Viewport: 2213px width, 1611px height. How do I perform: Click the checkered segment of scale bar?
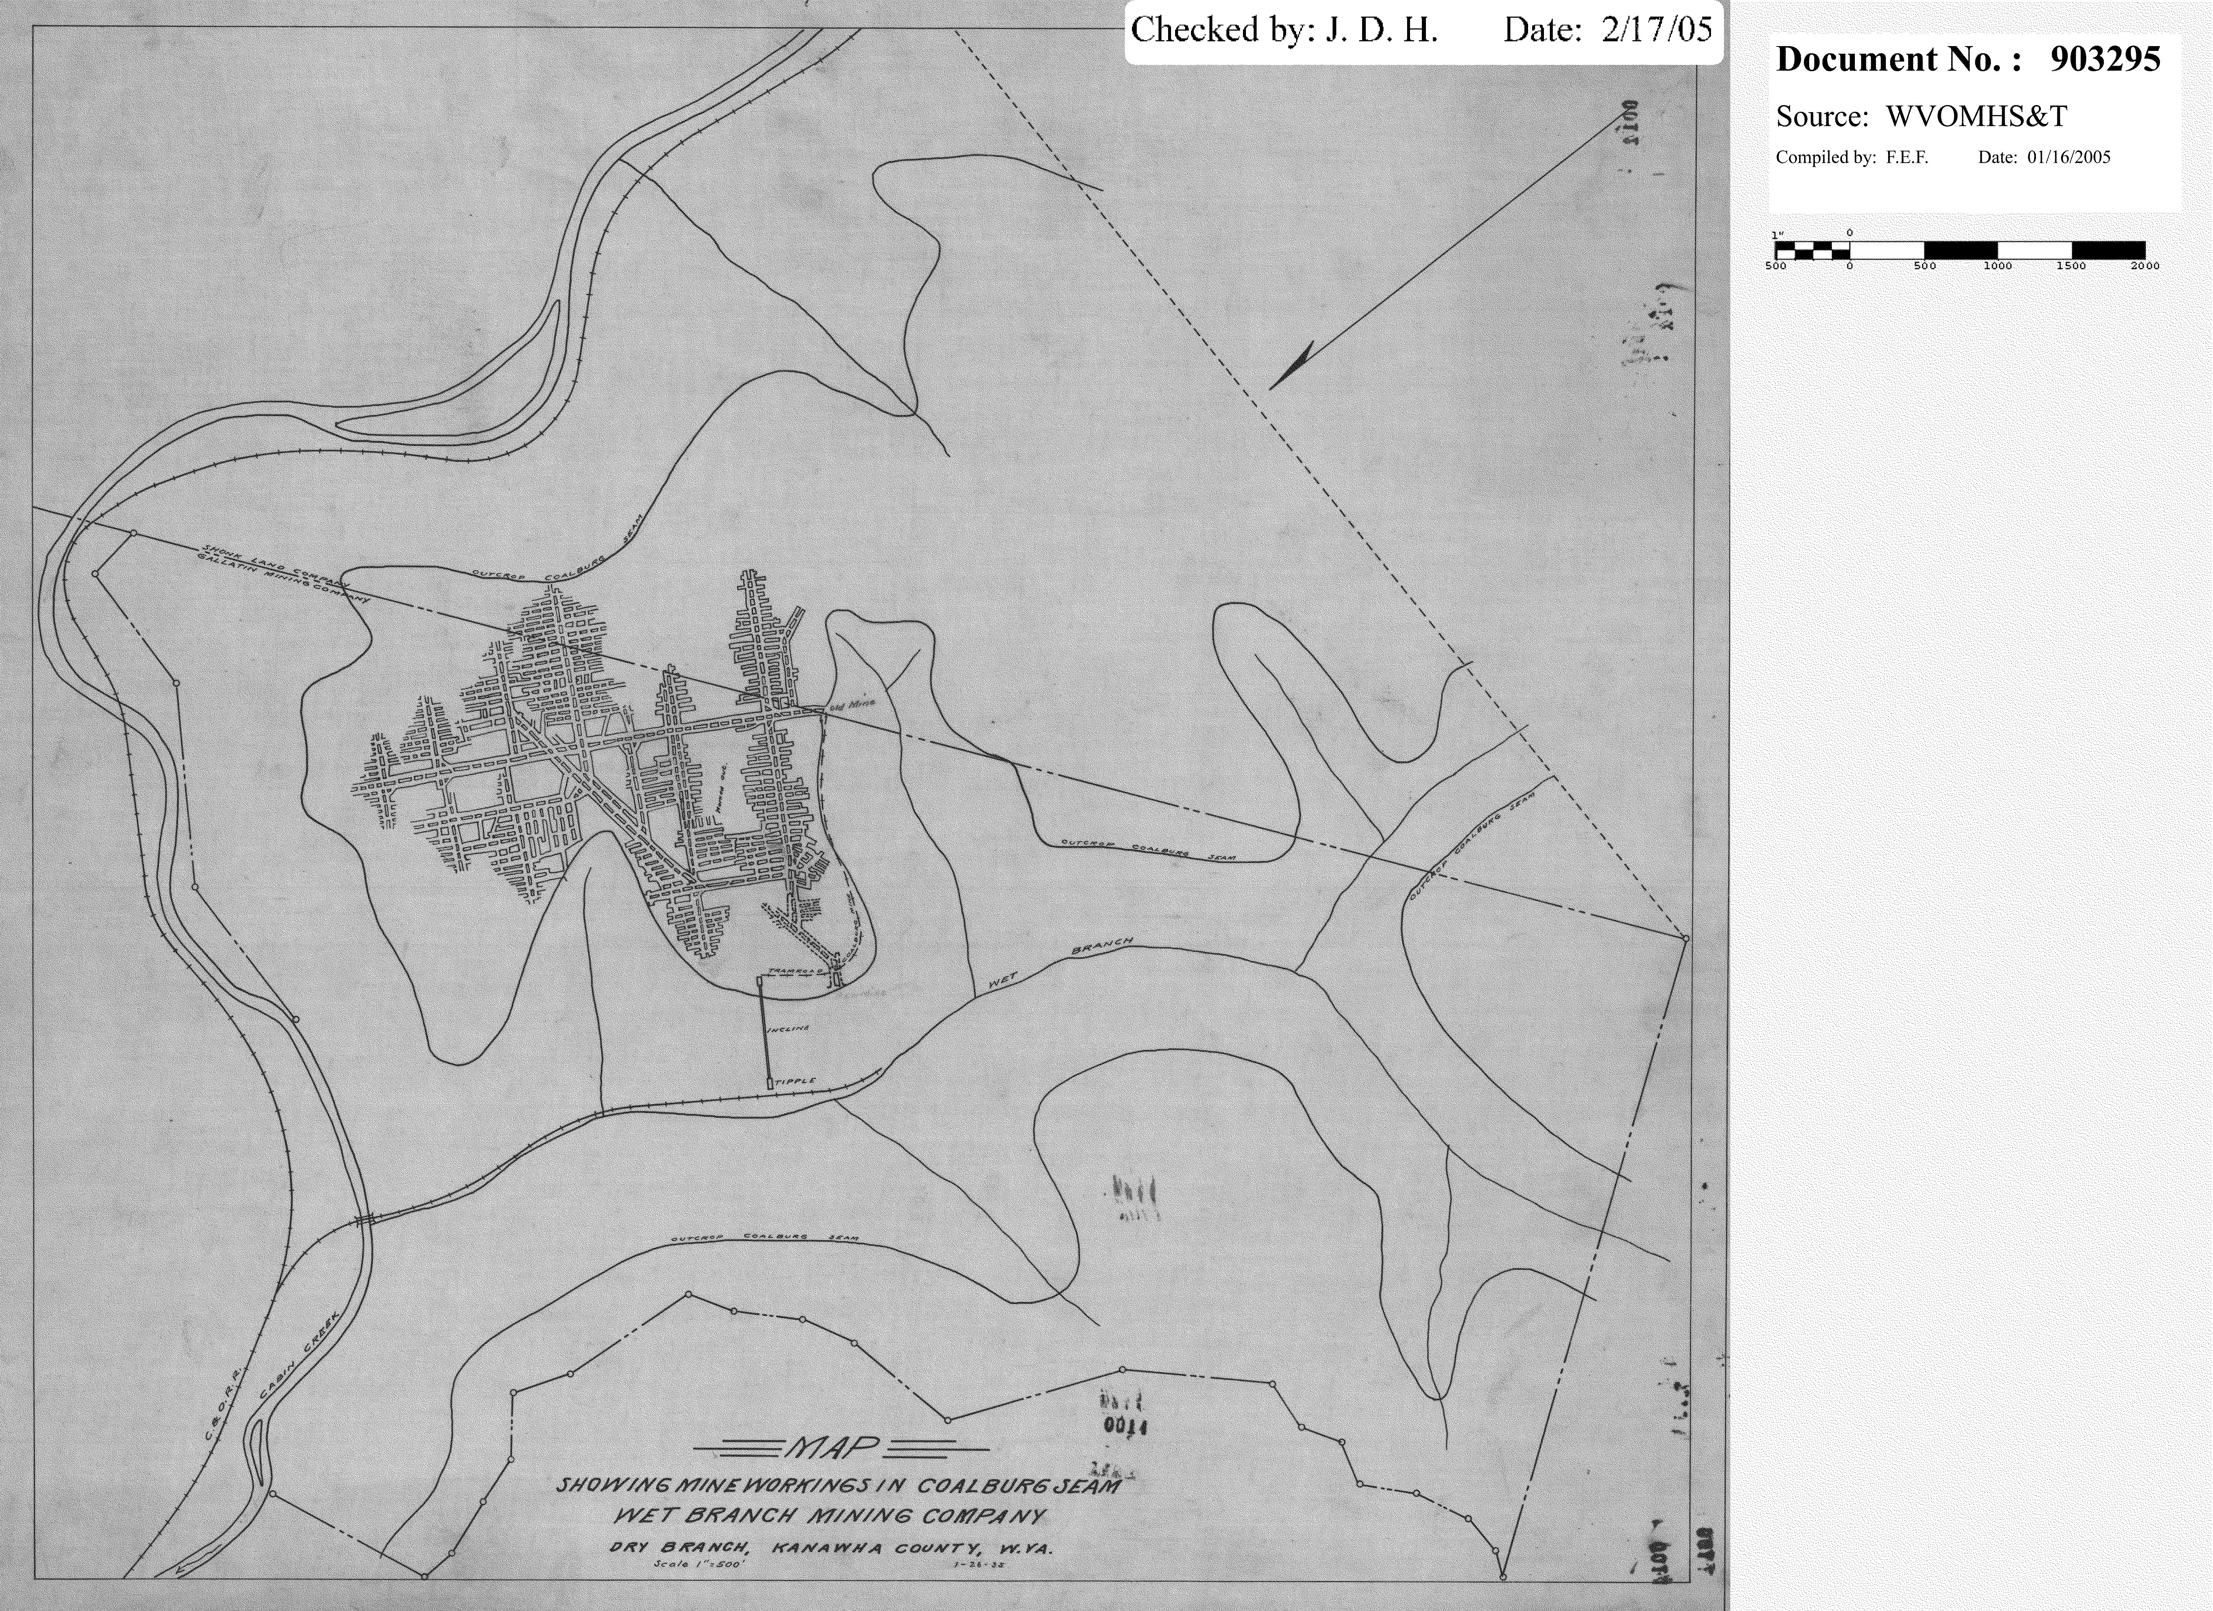click(1812, 250)
